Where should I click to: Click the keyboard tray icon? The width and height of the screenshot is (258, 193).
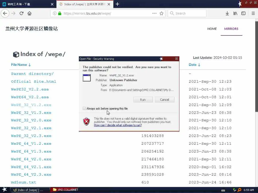pyautogui.click(x=223, y=190)
